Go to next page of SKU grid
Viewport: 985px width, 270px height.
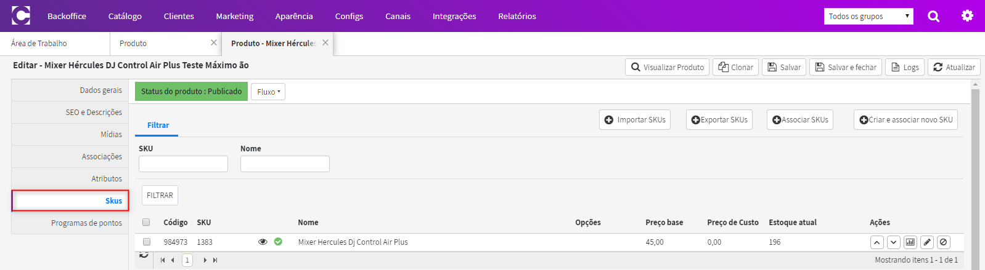tap(205, 260)
